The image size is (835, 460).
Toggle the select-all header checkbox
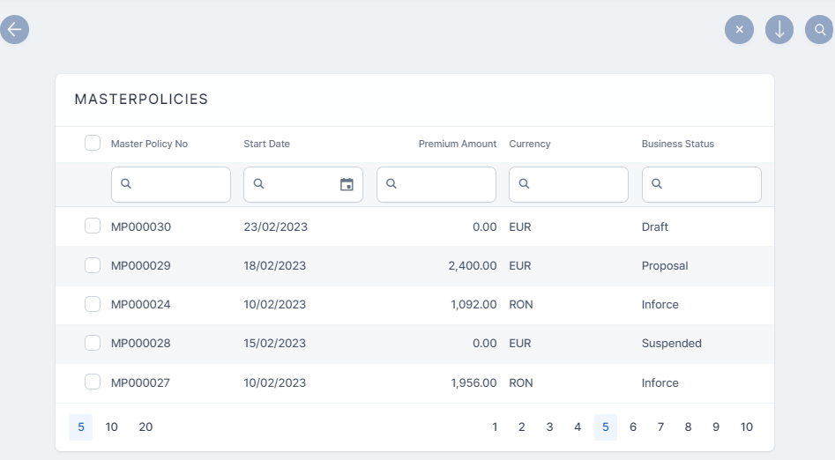[93, 143]
